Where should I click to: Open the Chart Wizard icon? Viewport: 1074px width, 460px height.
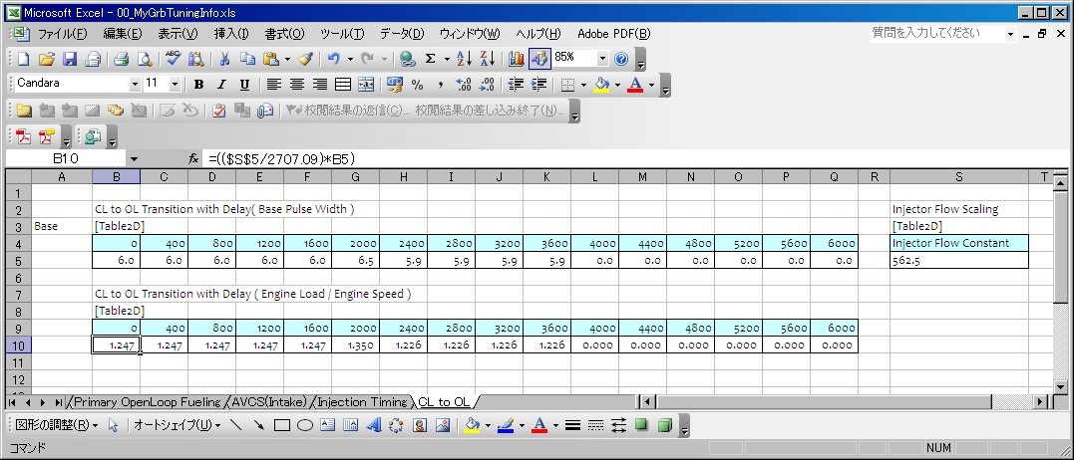pyautogui.click(x=516, y=59)
